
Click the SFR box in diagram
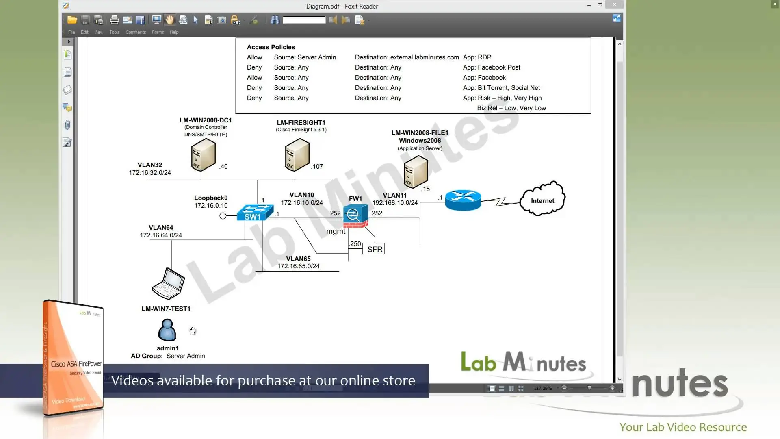click(x=373, y=249)
